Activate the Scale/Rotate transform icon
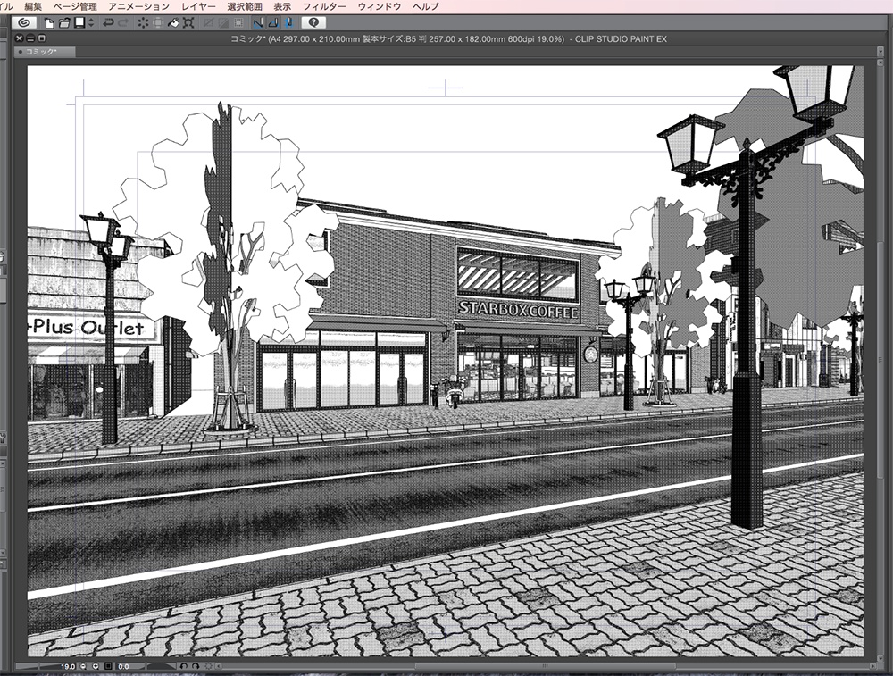This screenshot has height=676, width=893. click(188, 23)
